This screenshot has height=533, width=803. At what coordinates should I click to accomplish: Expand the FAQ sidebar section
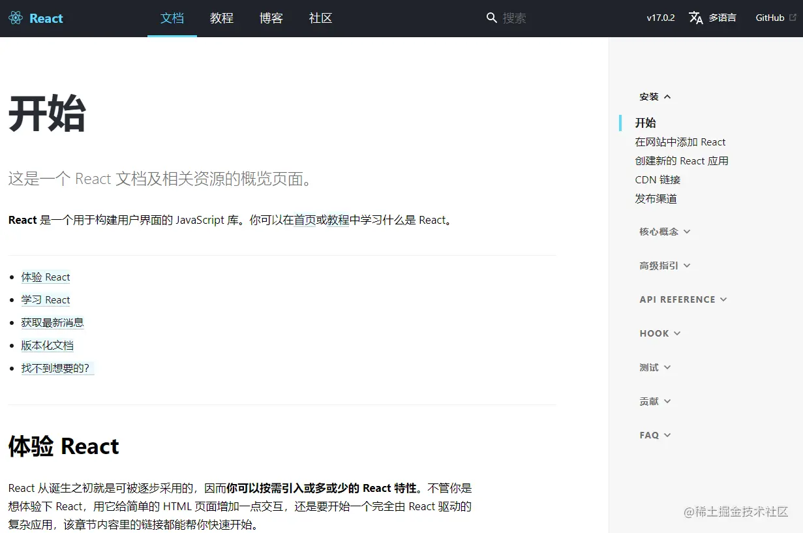tap(655, 435)
